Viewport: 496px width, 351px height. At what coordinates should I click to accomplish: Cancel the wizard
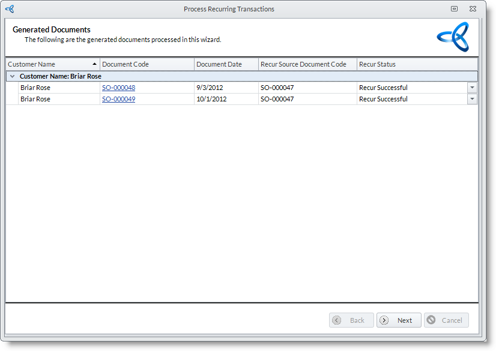point(446,320)
